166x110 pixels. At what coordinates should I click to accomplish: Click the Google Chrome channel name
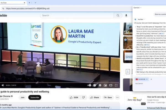pyautogui.click(x=5, y=96)
